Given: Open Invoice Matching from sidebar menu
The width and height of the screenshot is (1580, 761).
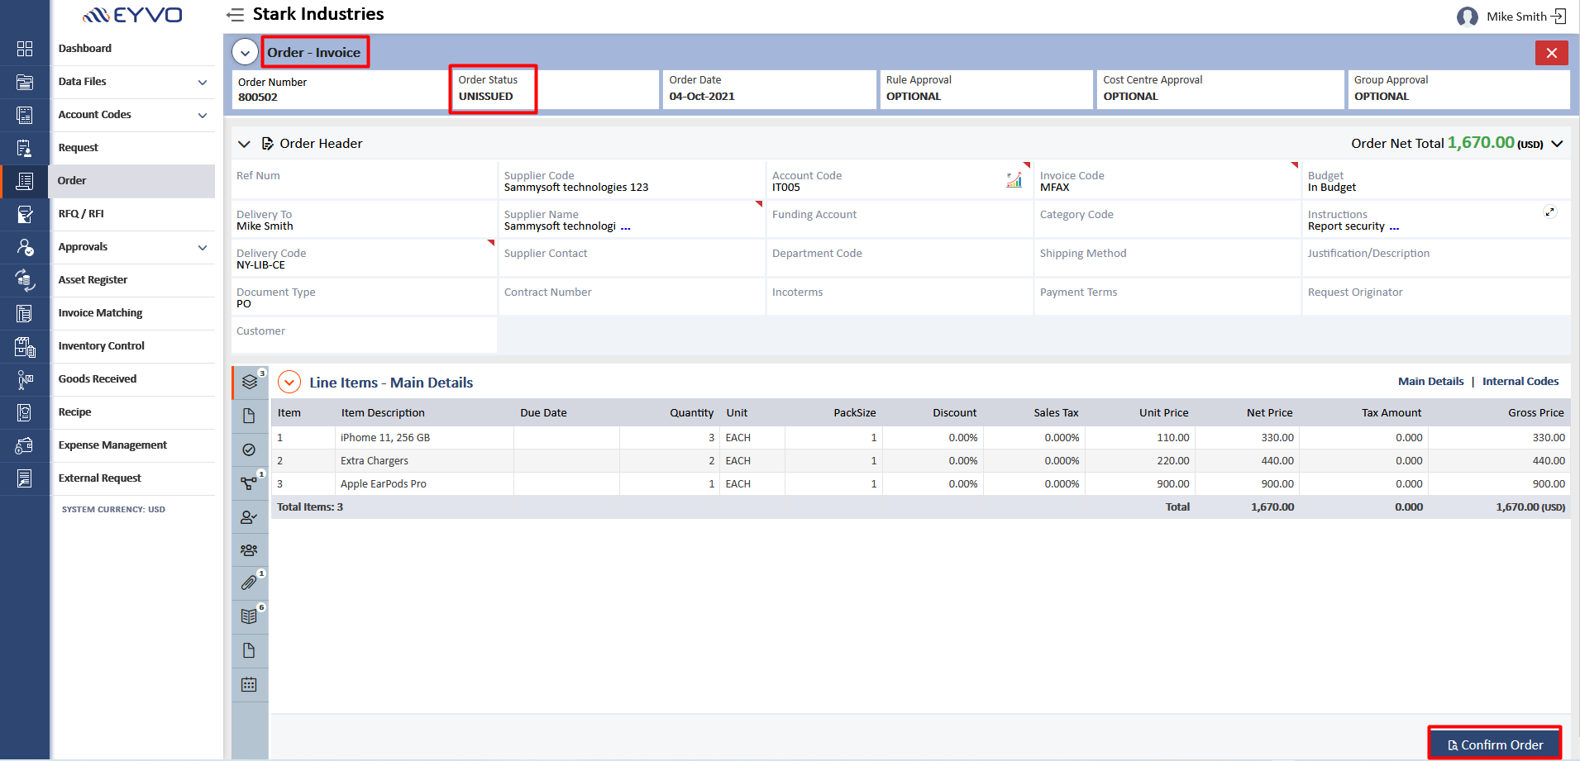Looking at the screenshot, I should pyautogui.click(x=100, y=313).
